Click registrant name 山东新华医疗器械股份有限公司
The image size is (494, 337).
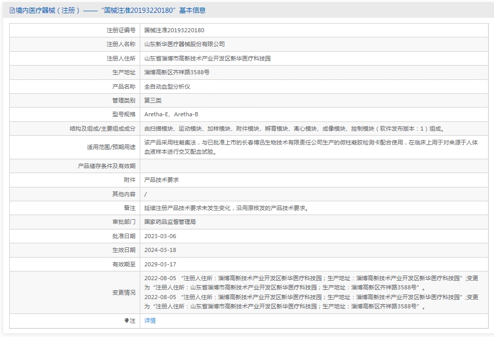185,45
